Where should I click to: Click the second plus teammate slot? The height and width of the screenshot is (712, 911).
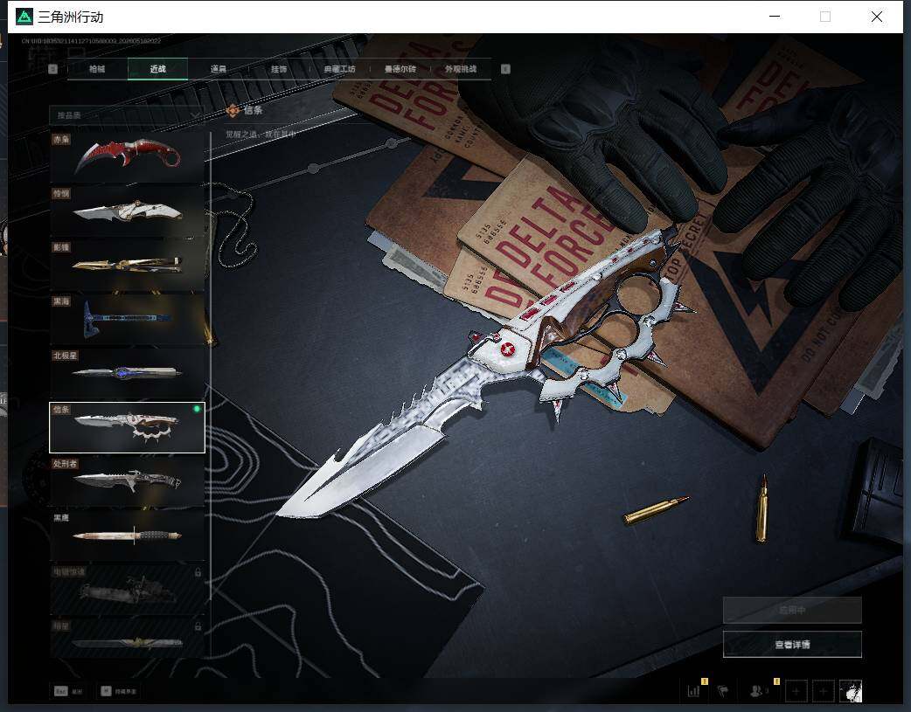823,691
